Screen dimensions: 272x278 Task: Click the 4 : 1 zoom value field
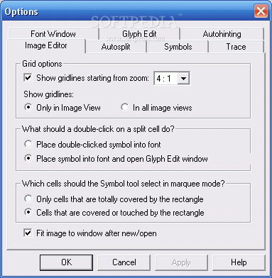click(165, 78)
